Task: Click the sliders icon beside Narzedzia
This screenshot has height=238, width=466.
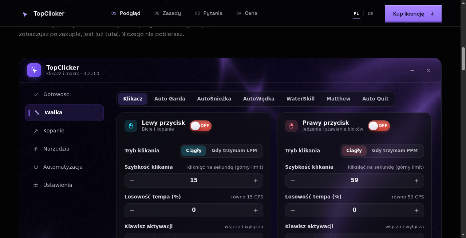Action: tap(36, 149)
